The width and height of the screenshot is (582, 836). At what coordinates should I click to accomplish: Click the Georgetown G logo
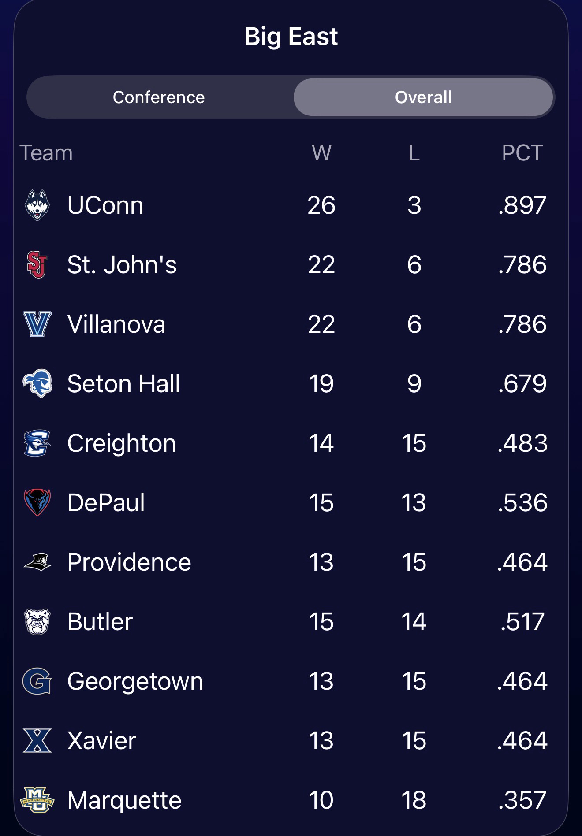37,681
